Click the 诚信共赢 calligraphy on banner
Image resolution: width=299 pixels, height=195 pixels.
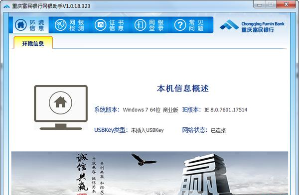click(x=82, y=172)
